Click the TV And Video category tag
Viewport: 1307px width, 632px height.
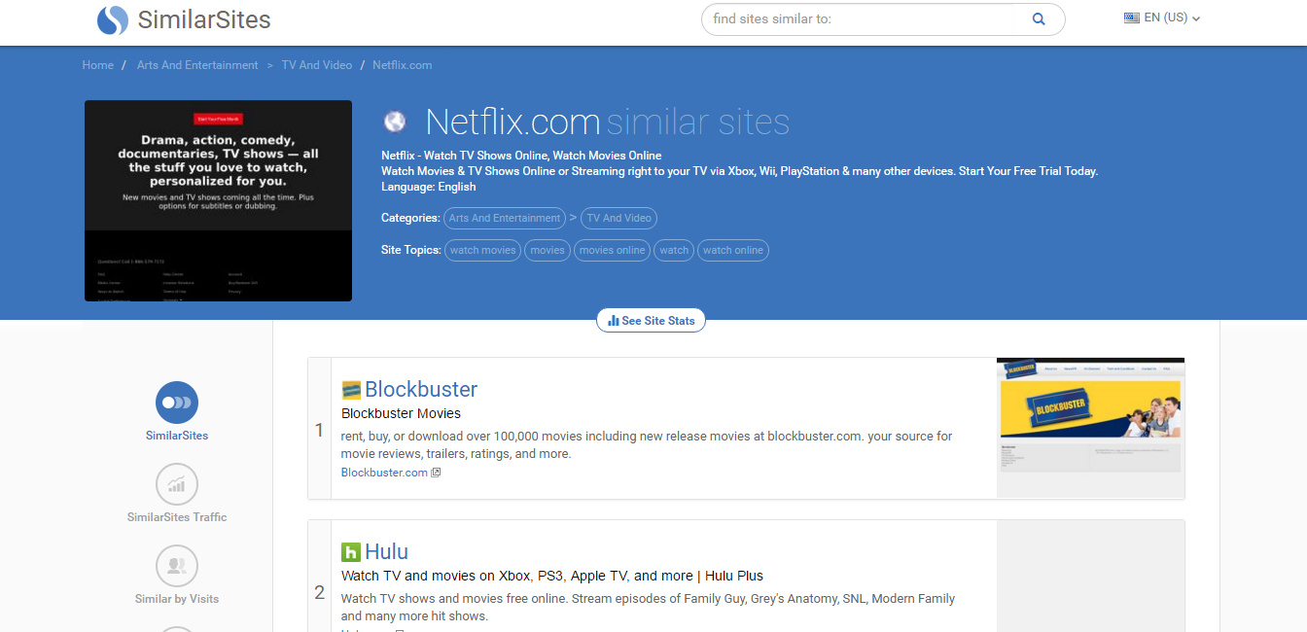pos(618,218)
